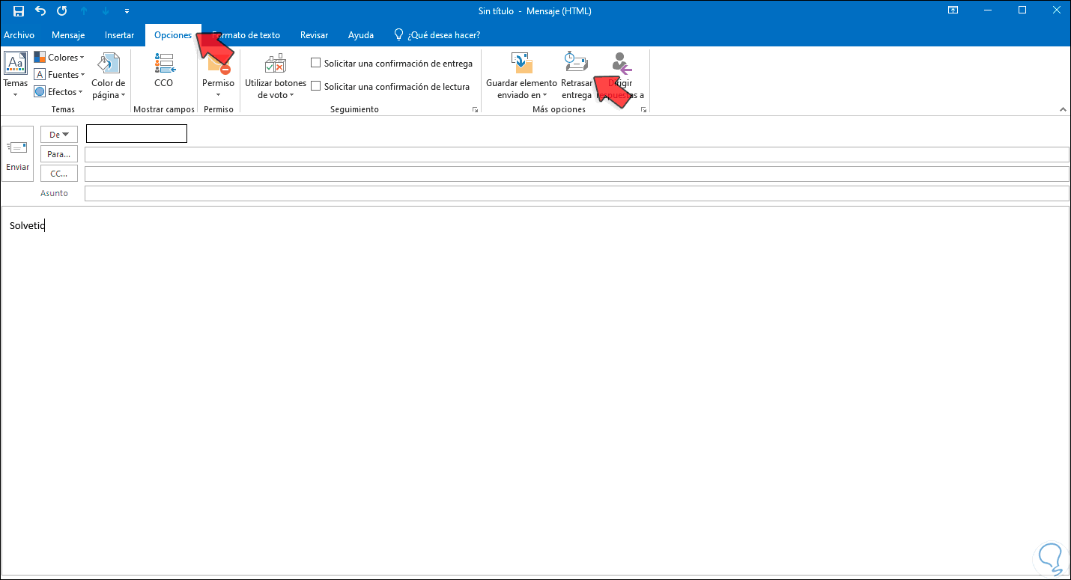Screen dimensions: 1071x580
Task: Click the Enviar button
Action: tap(17, 153)
